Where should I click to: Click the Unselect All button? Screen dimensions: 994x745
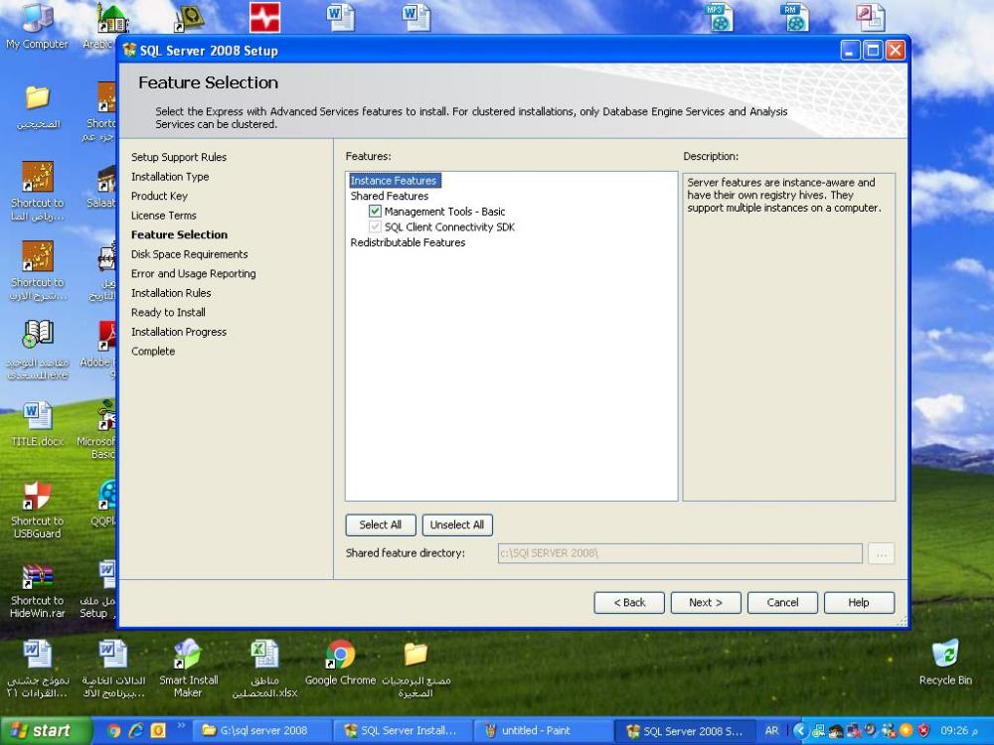click(457, 524)
